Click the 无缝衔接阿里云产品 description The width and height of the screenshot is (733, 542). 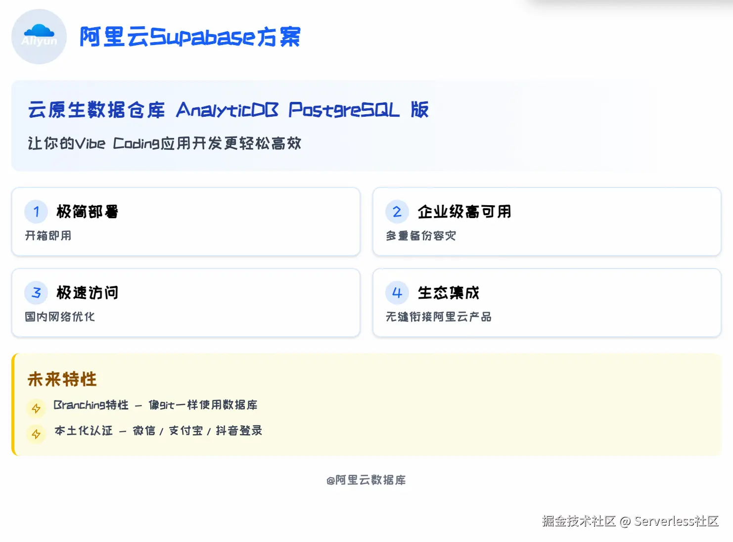point(439,317)
